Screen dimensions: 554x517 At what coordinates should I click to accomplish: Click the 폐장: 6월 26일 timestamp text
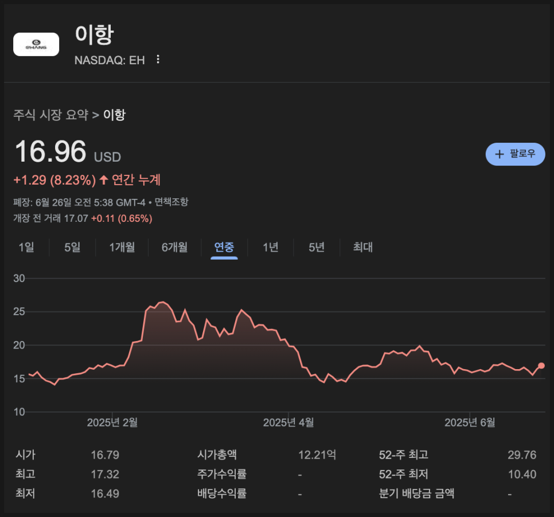tap(79, 202)
